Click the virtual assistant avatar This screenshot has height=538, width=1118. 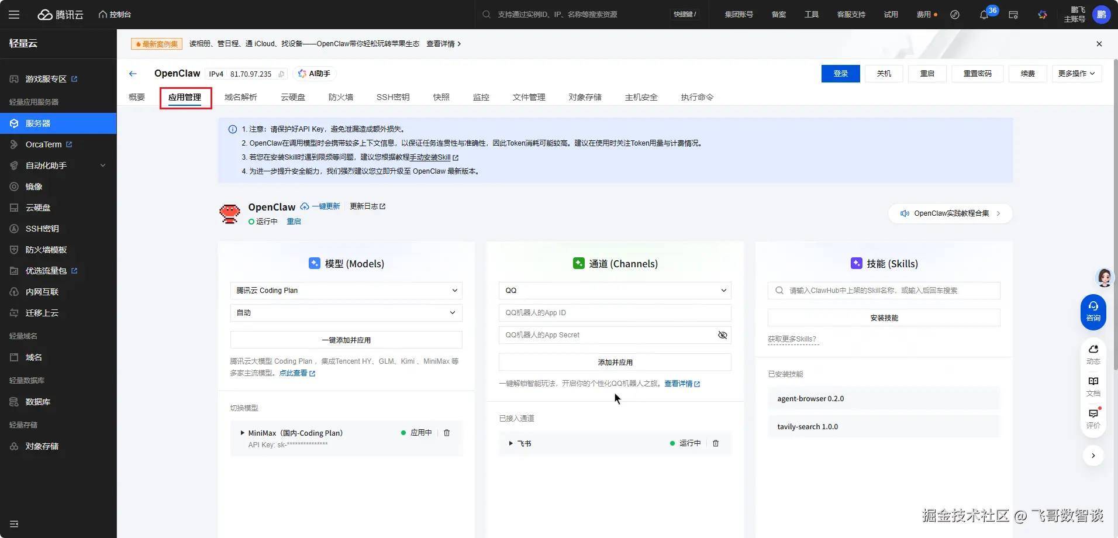point(1105,277)
